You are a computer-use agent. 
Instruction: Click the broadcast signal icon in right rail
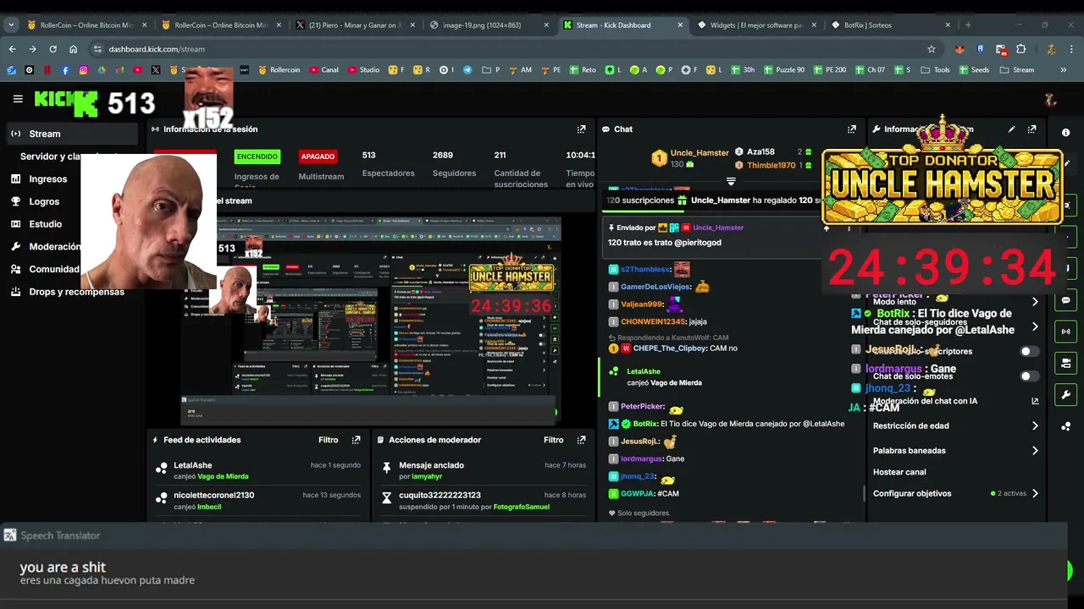1065,332
